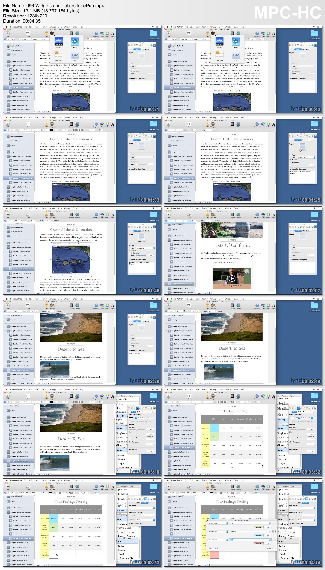
Task: Toggle the Title checkbox in the 00:02:28 Widget inspector
Action: coord(129,336)
